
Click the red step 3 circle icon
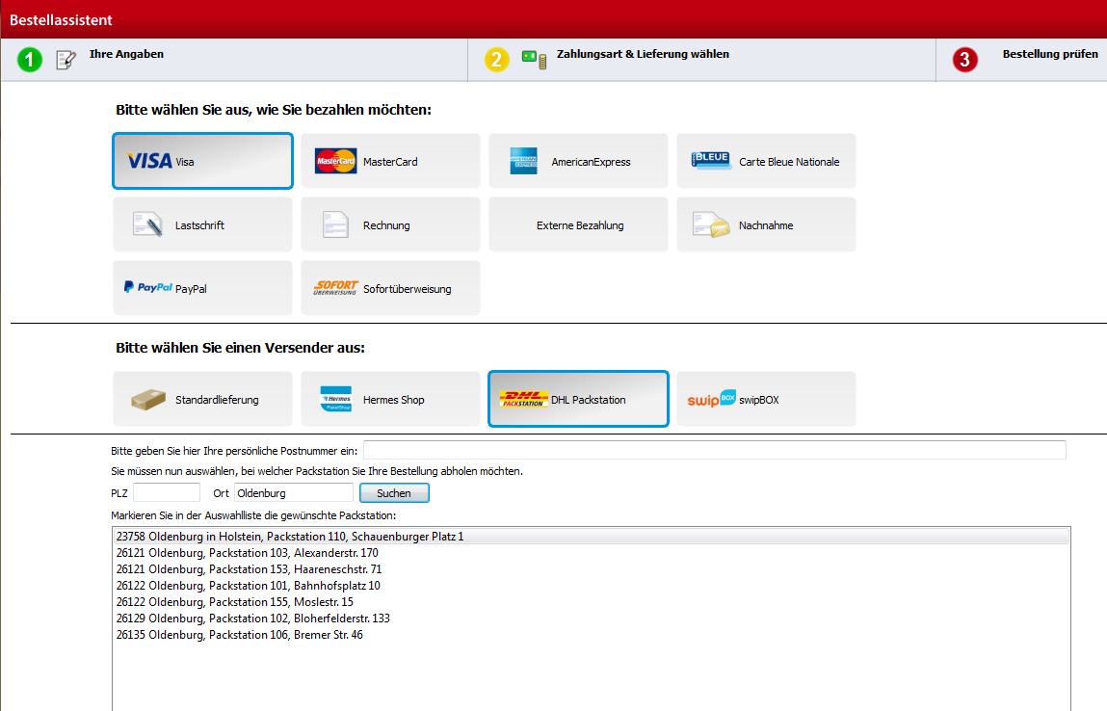(x=965, y=60)
